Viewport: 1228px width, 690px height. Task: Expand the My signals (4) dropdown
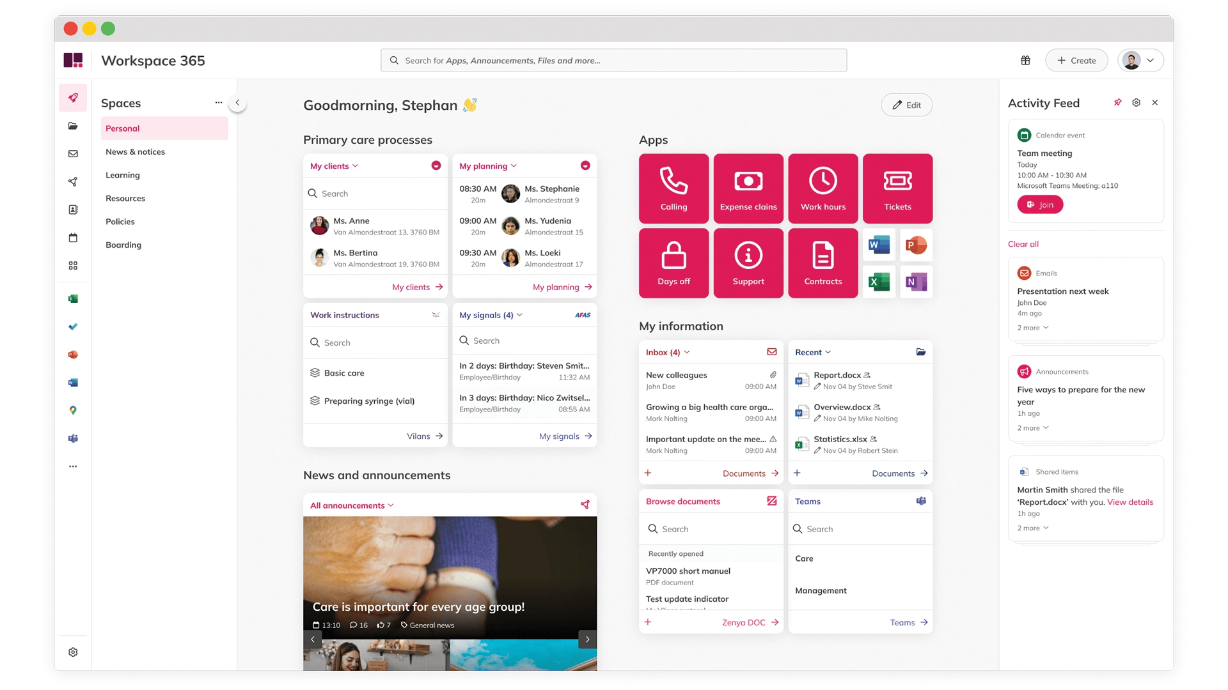[x=491, y=315]
